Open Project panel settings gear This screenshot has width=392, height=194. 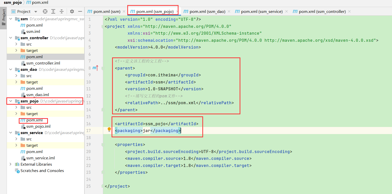coord(72,11)
